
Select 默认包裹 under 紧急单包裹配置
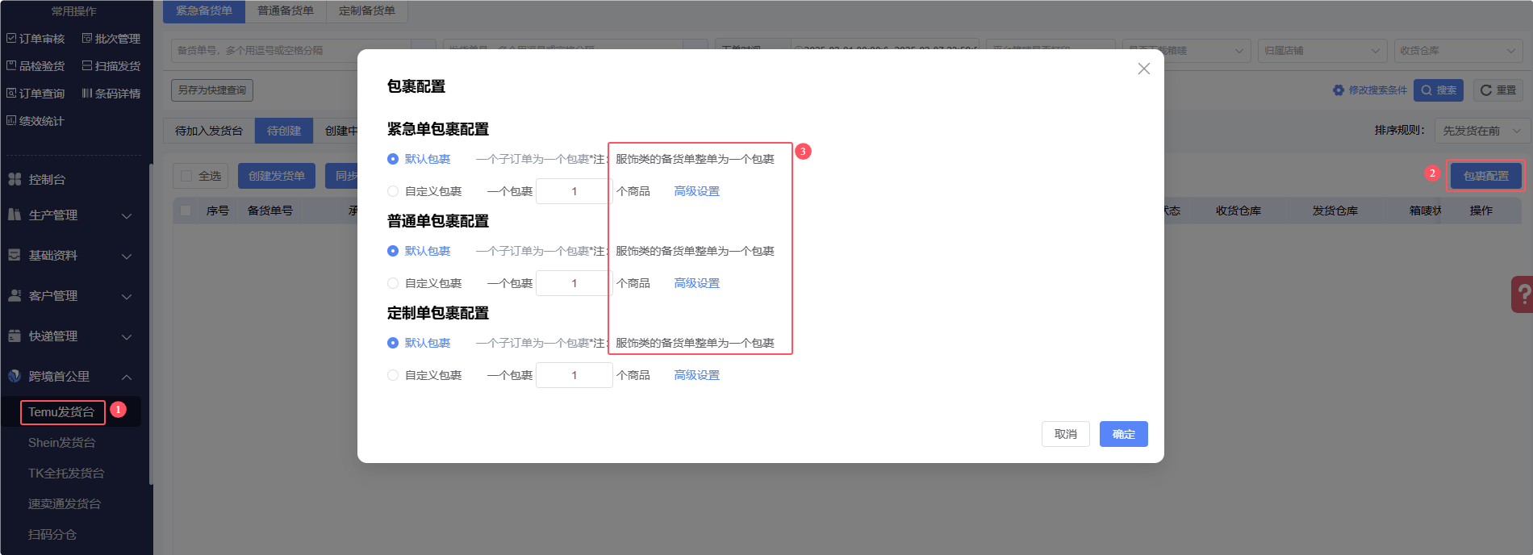point(419,159)
